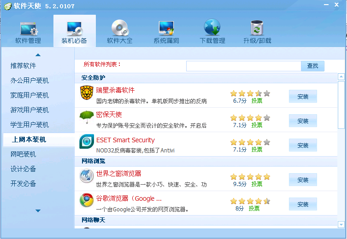Open the 谷歌浏览器（Google ... title link
347x239 pixels.
pos(129,198)
